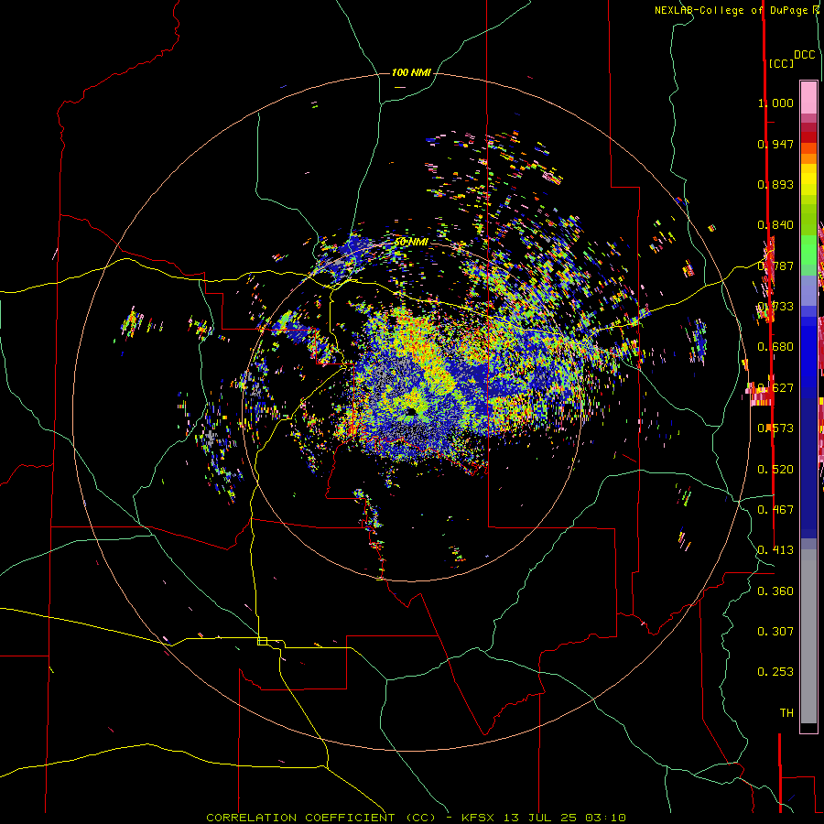Pick the red segment of the color bar
The width and height of the screenshot is (824, 824).
click(x=808, y=137)
